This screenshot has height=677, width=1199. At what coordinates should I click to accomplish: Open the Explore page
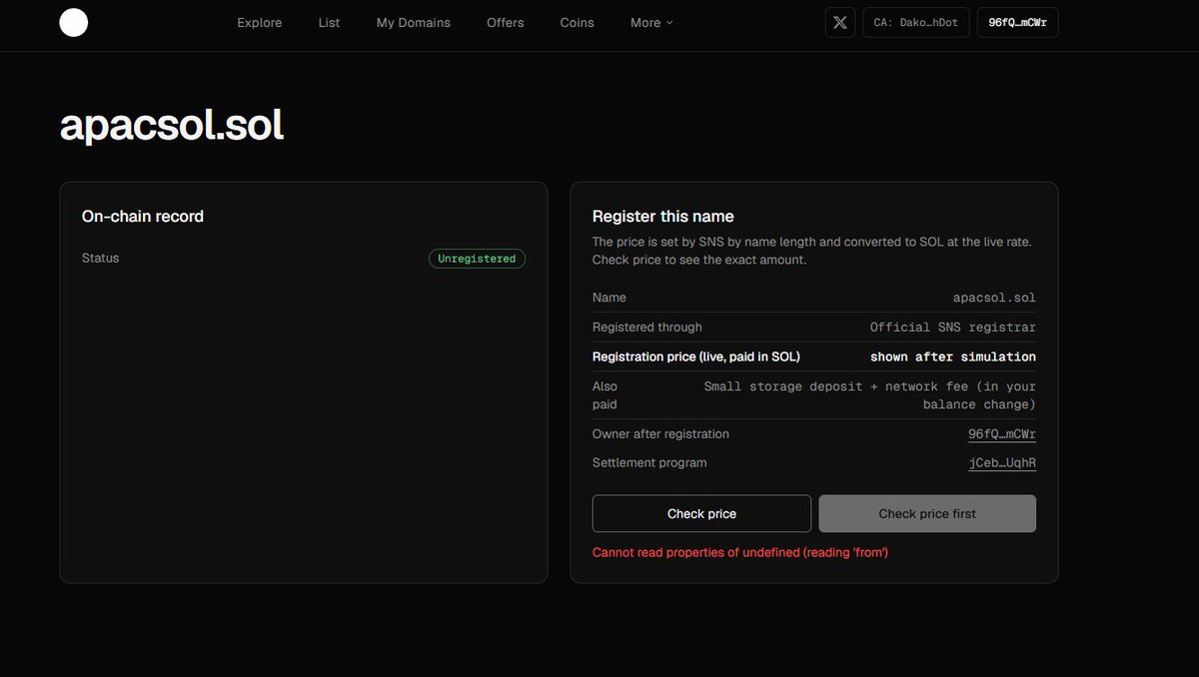[x=260, y=22]
